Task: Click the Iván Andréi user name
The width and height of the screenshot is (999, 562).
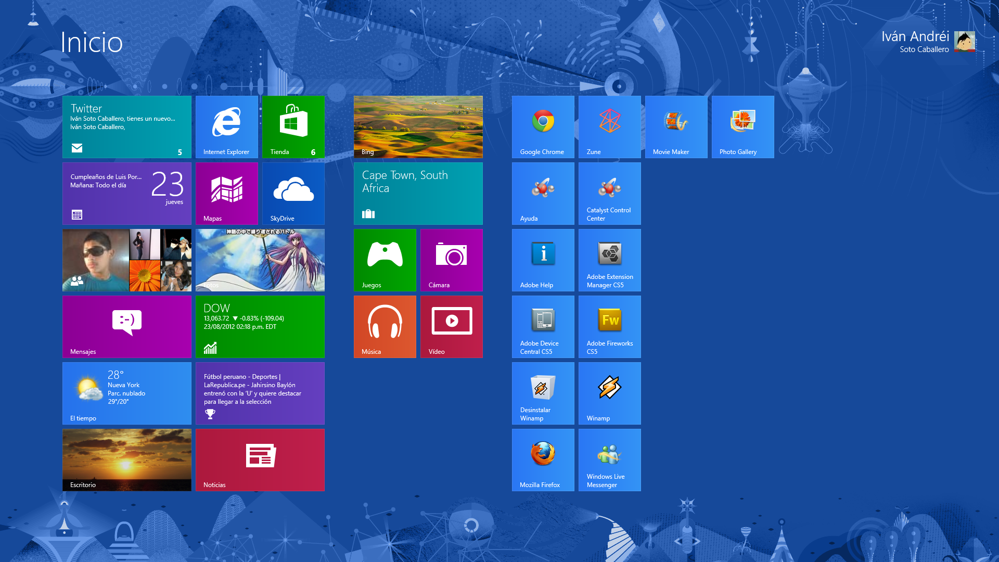Action: tap(915, 36)
